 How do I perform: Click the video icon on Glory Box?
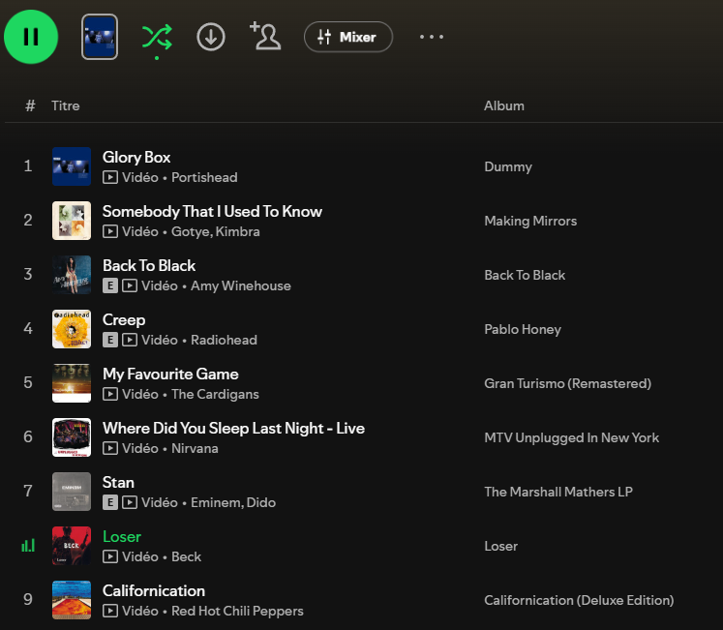tap(110, 177)
